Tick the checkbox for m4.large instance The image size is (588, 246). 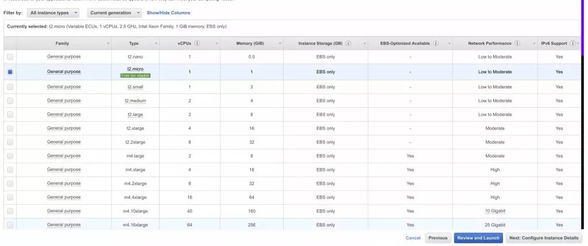10,155
